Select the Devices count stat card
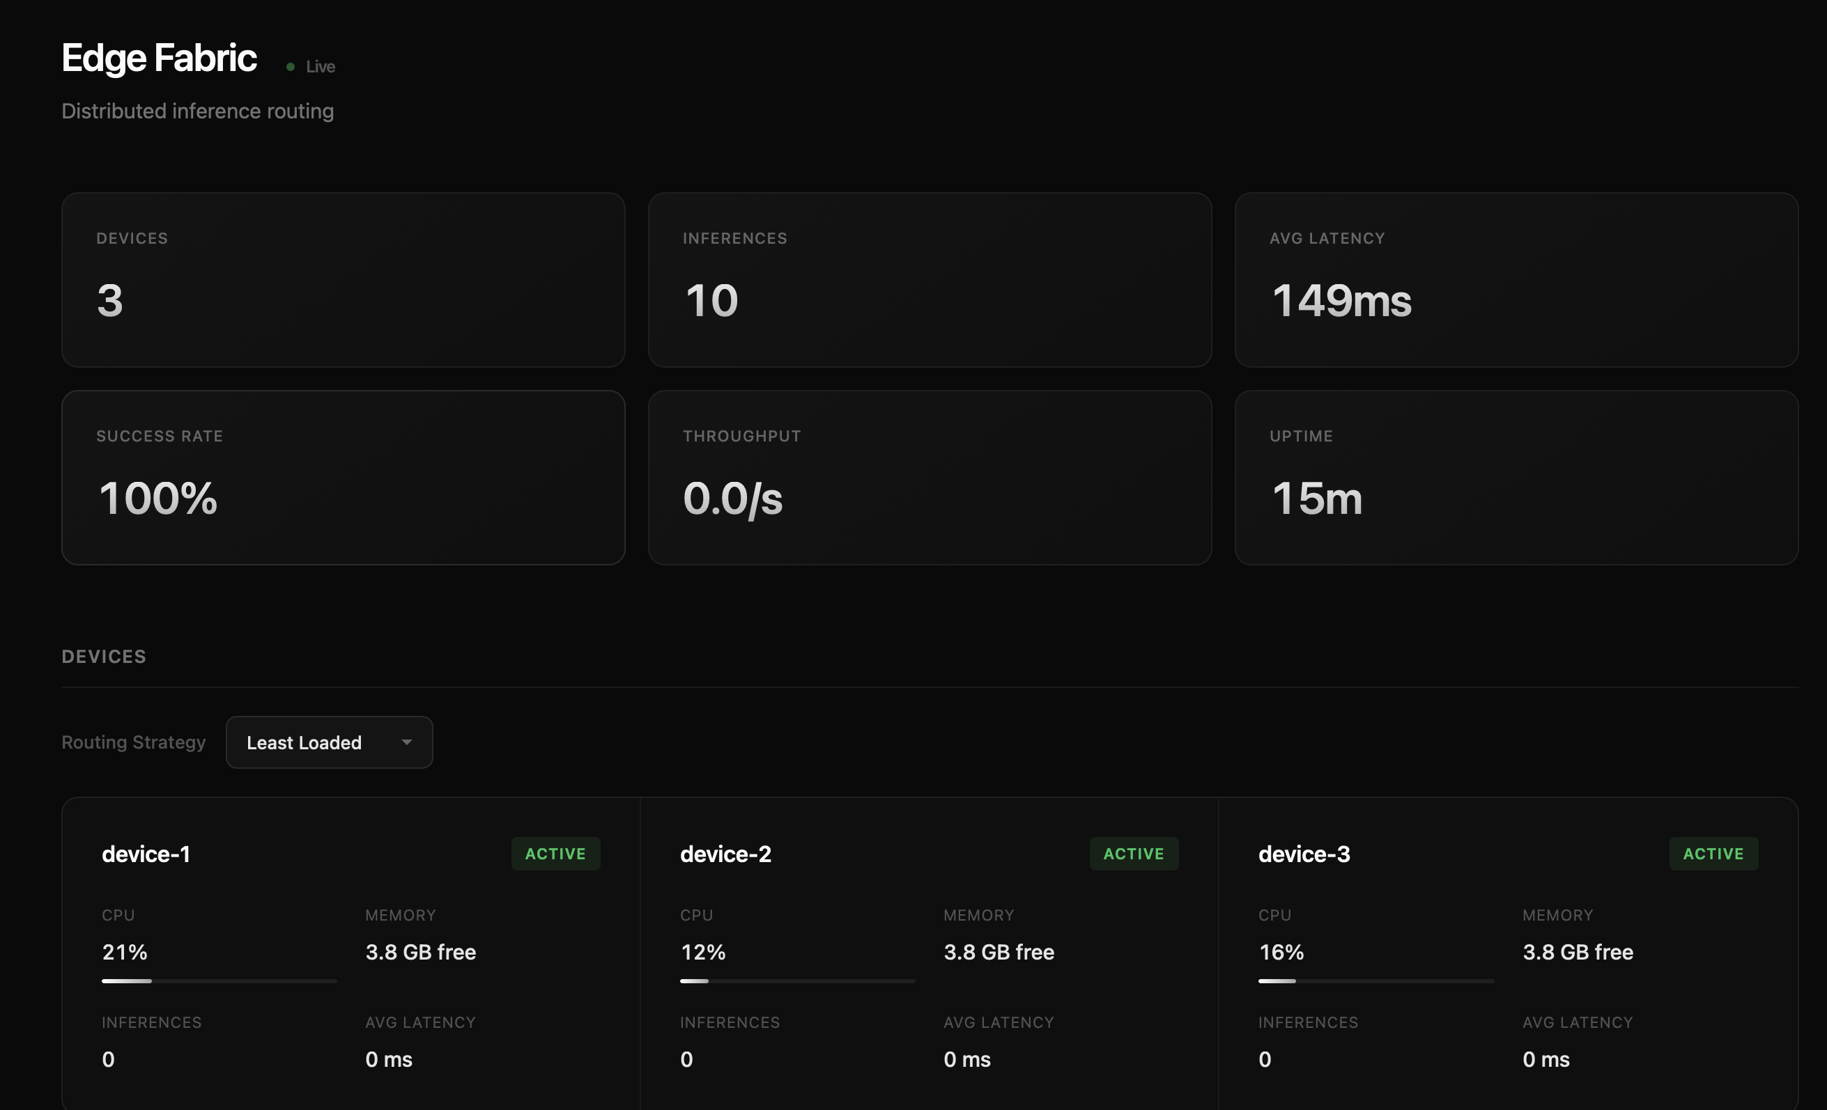The image size is (1827, 1110). click(x=343, y=280)
